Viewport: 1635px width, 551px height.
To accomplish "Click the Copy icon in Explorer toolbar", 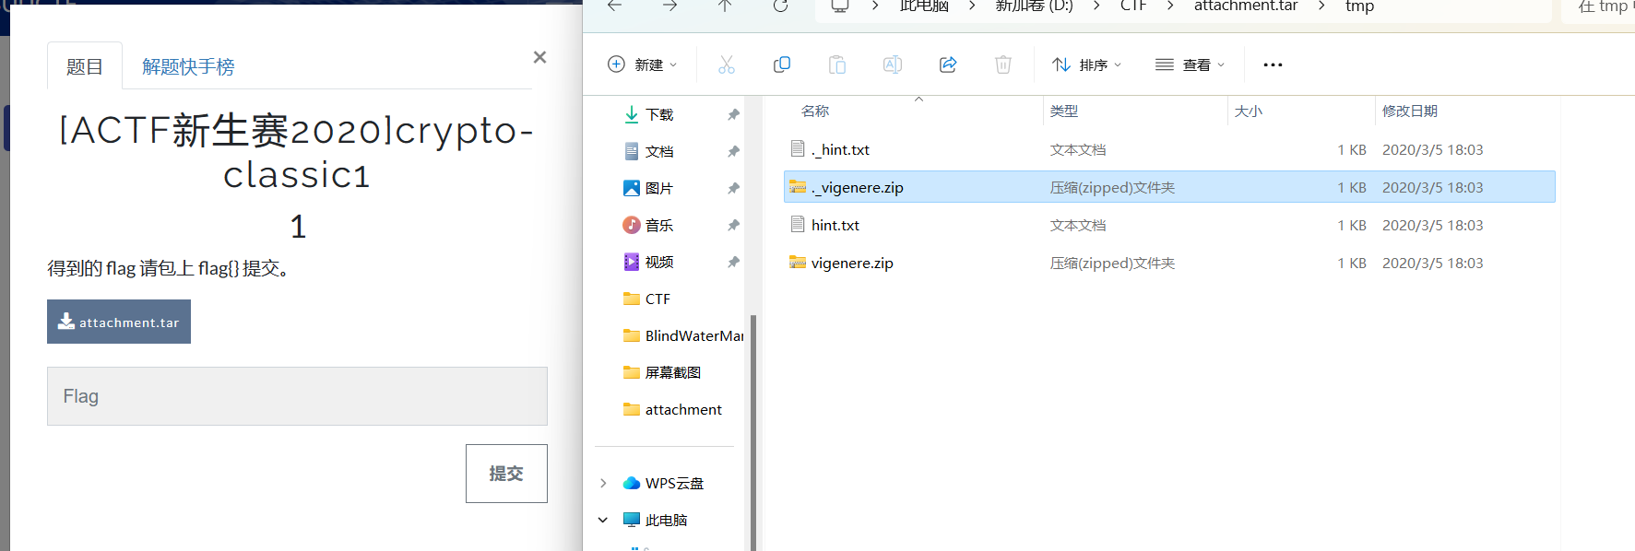I will pyautogui.click(x=782, y=64).
